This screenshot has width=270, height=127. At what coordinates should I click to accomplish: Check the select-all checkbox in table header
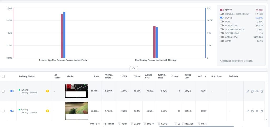[x=3, y=76]
